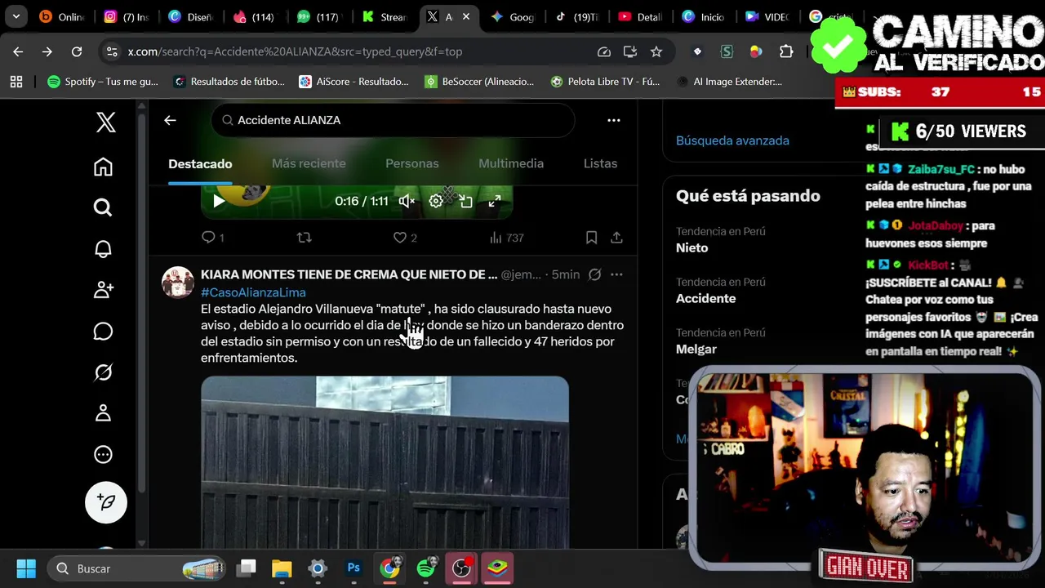
Task: Switch to the Listas tab
Action: pyautogui.click(x=600, y=163)
